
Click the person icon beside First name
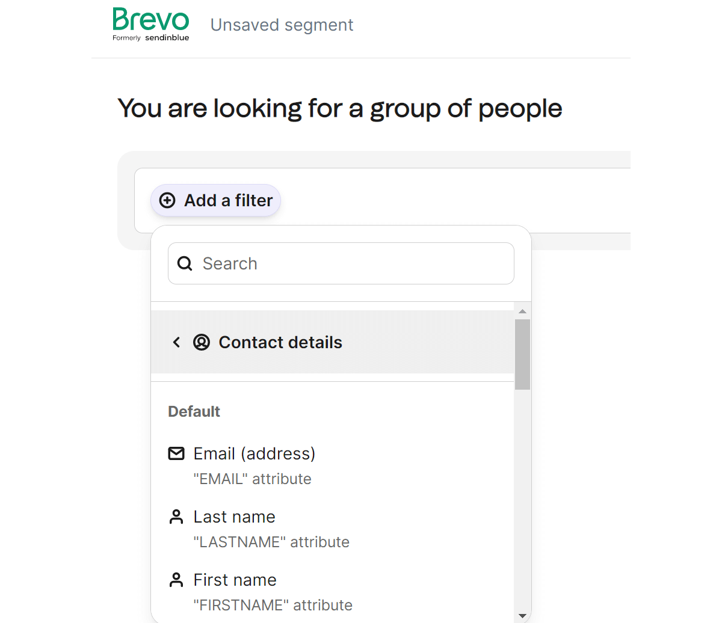(176, 579)
